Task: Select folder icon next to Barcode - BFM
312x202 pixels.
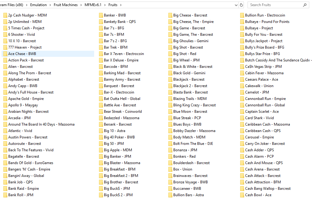Action: (x=101, y=67)
